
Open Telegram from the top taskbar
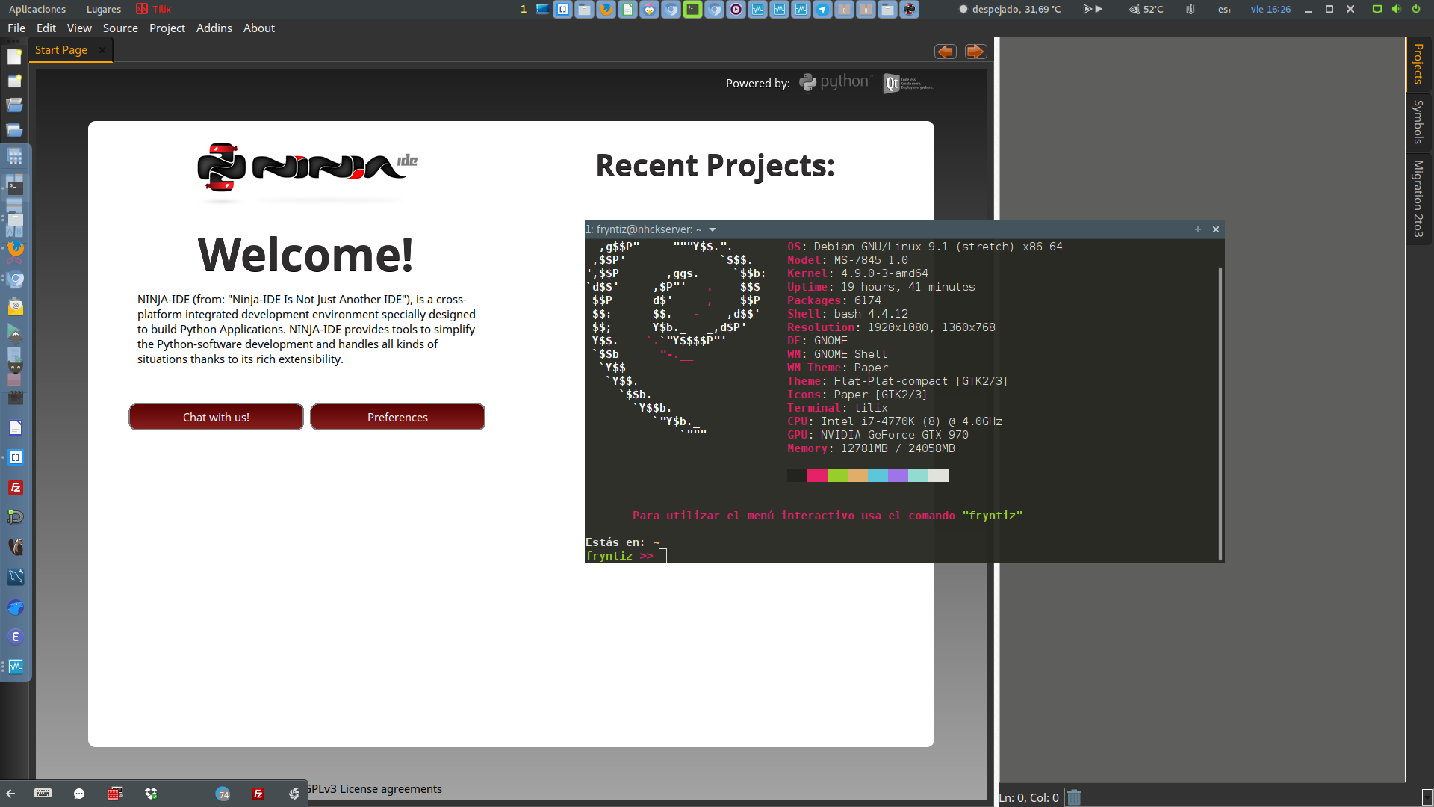click(x=822, y=10)
